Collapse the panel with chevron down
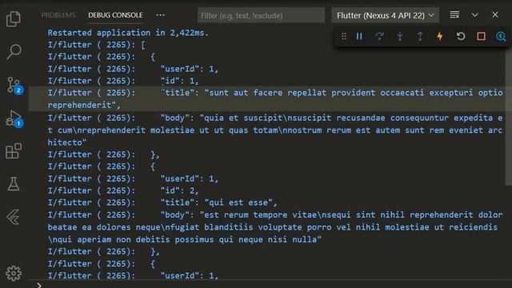The width and height of the screenshot is (512, 288). (x=474, y=15)
